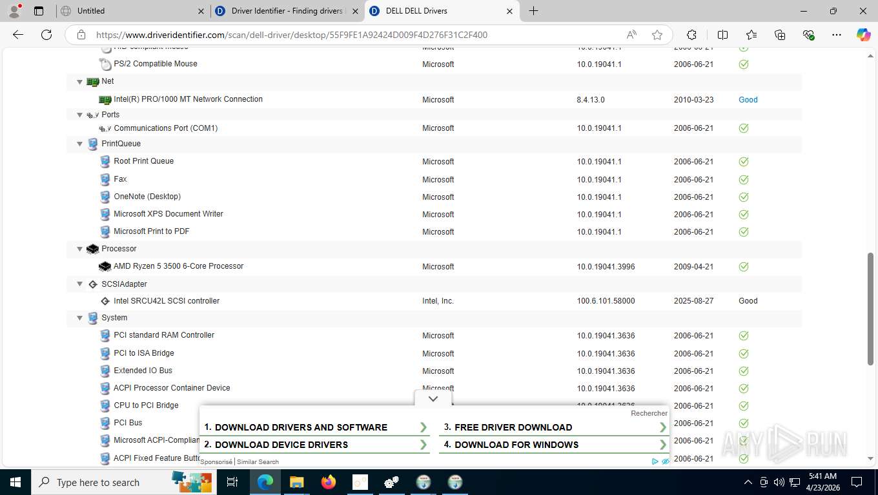This screenshot has width=878, height=495.
Task: Open ad link Download for Windows
Action: click(x=555, y=445)
